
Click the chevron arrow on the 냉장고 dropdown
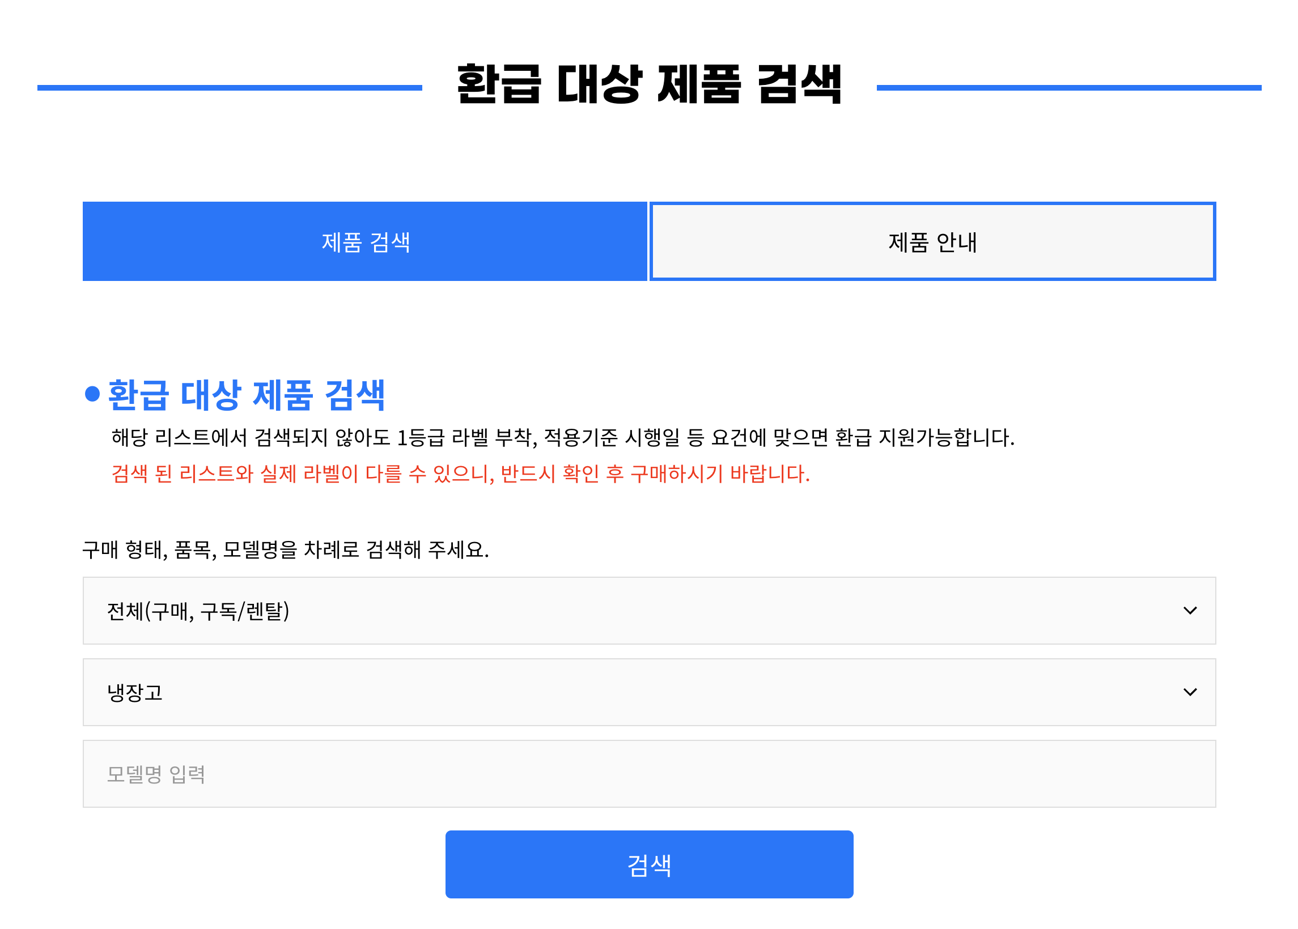click(x=1190, y=692)
